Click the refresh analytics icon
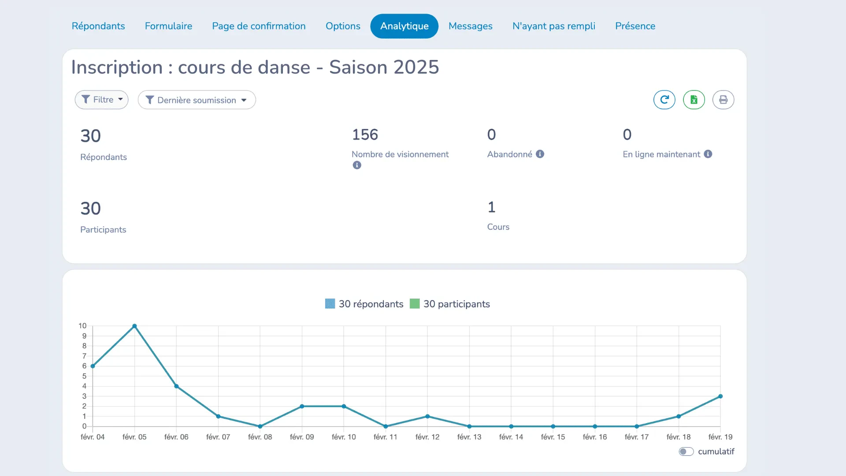The image size is (846, 476). (664, 100)
